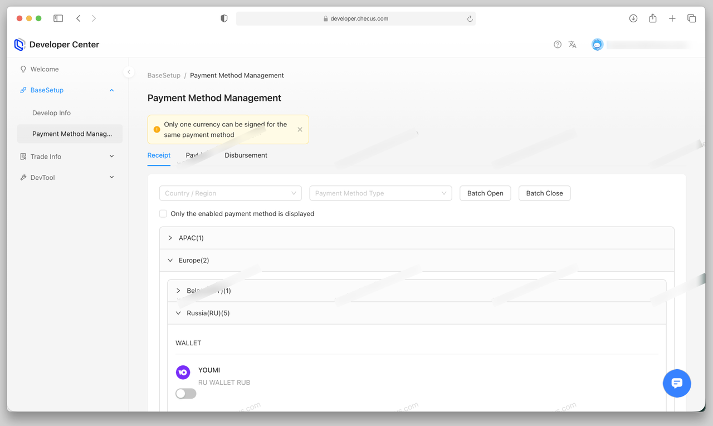
Task: Dismiss the currency warning notice
Action: tap(300, 130)
